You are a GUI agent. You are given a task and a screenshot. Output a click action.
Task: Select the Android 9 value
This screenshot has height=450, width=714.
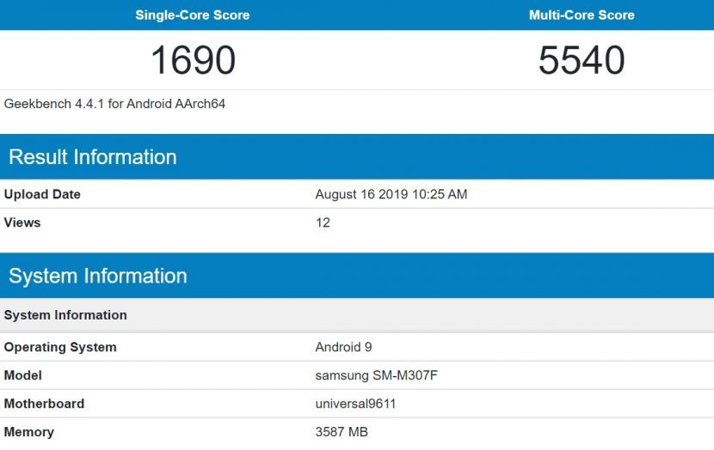343,347
